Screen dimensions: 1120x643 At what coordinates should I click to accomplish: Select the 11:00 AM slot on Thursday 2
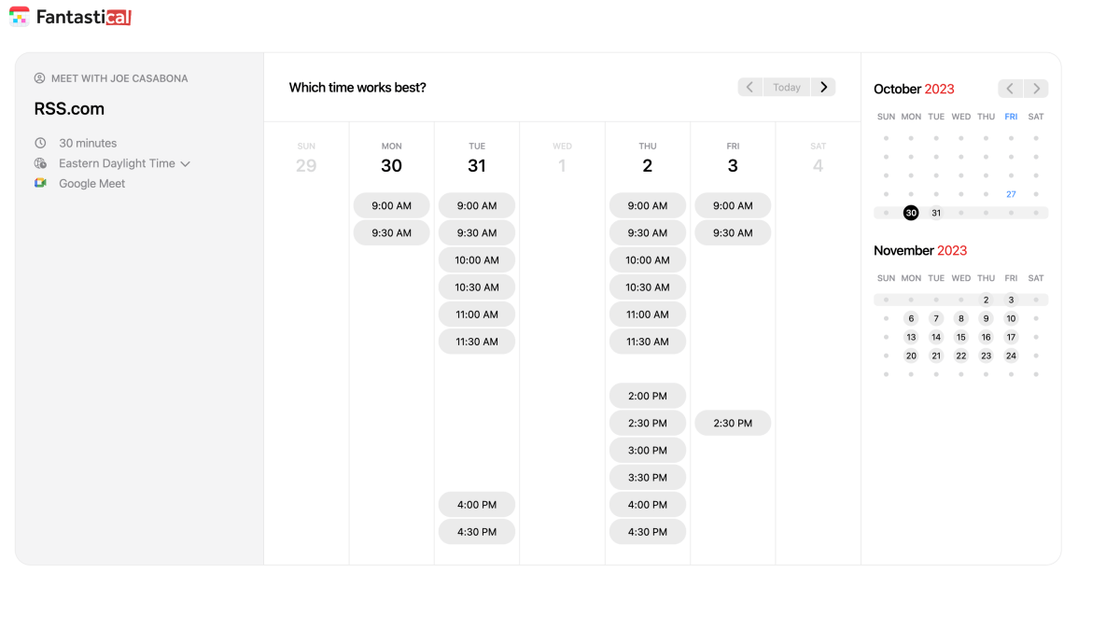(648, 314)
